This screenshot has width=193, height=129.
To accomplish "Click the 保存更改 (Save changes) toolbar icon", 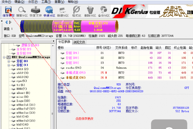I will click(8, 12).
